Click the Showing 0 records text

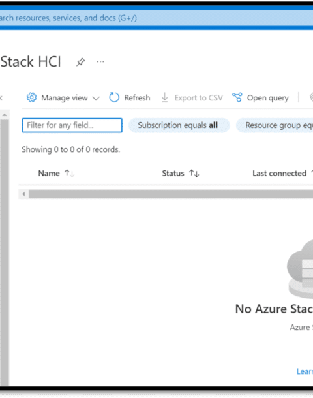[x=71, y=149]
